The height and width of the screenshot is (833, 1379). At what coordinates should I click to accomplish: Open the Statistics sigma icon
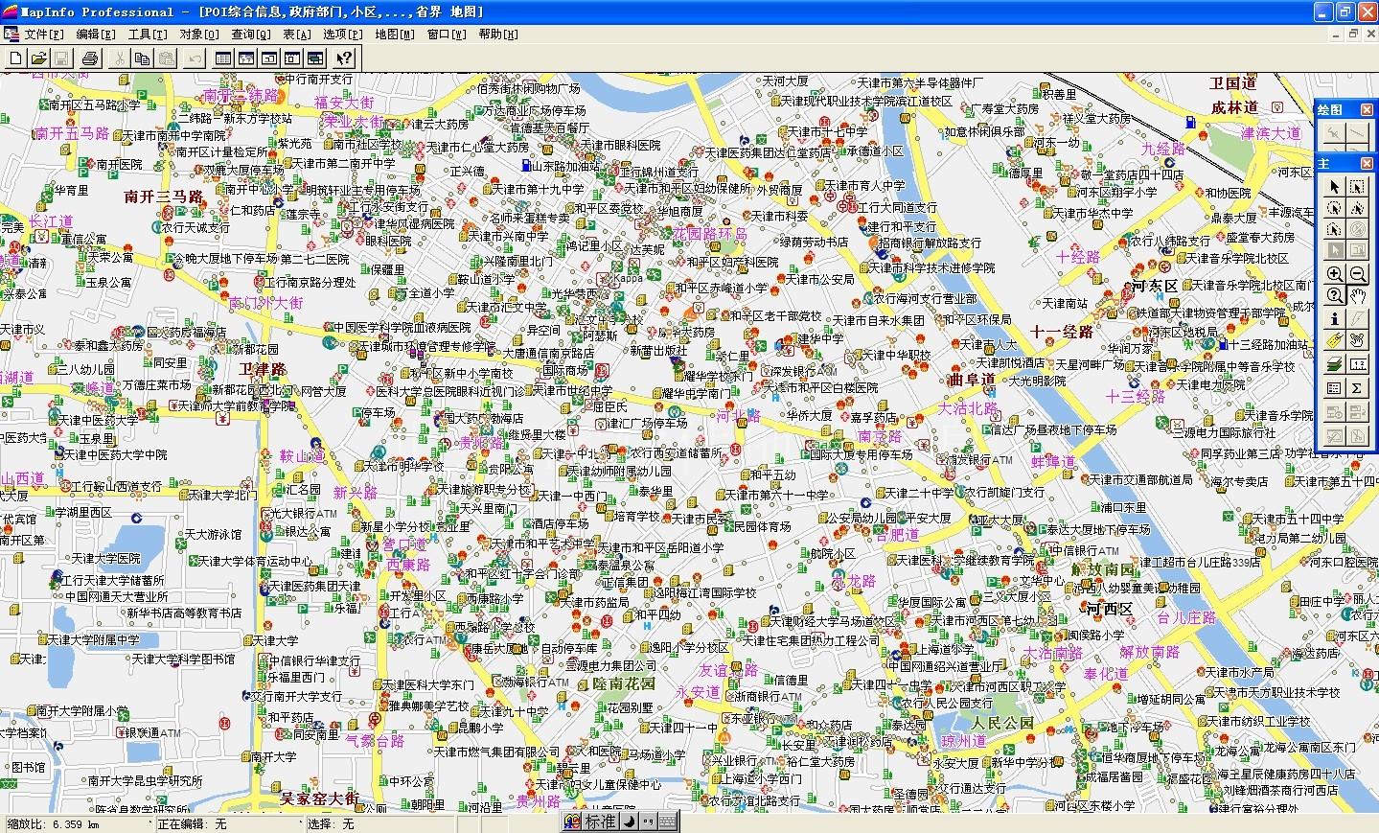pos(1357,388)
